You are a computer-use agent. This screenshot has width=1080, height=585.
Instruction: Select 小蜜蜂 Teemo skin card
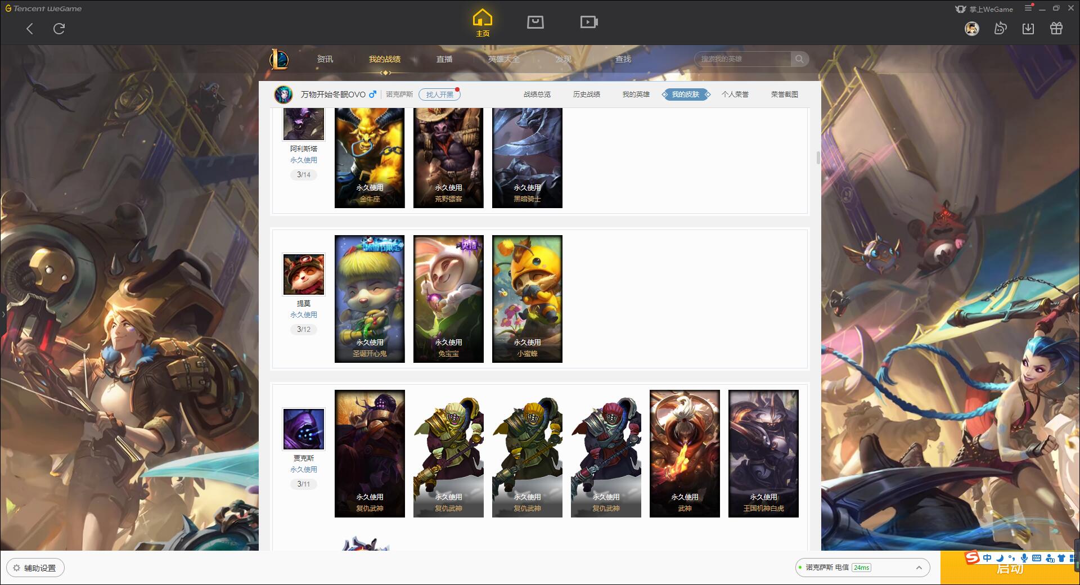point(527,299)
